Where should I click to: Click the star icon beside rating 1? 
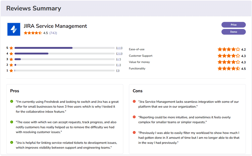(11, 71)
